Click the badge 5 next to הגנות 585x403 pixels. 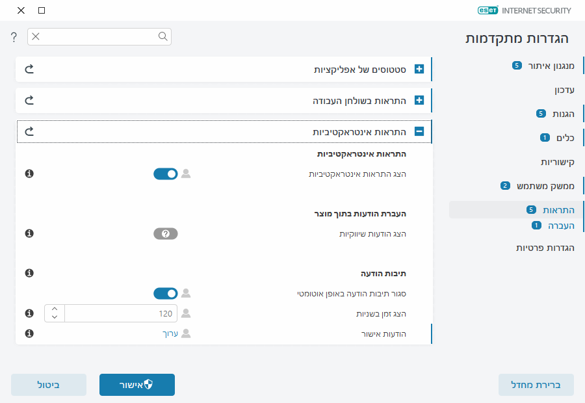coord(541,114)
